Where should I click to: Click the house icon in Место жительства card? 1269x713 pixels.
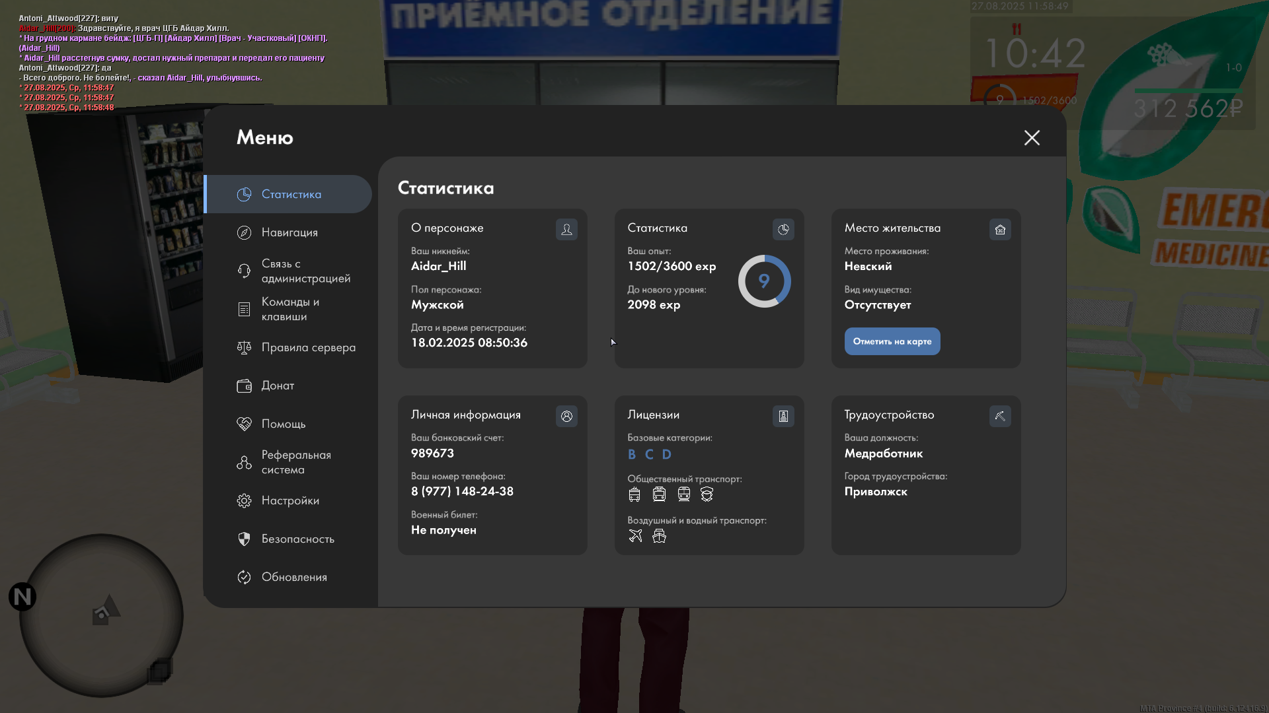point(1000,229)
